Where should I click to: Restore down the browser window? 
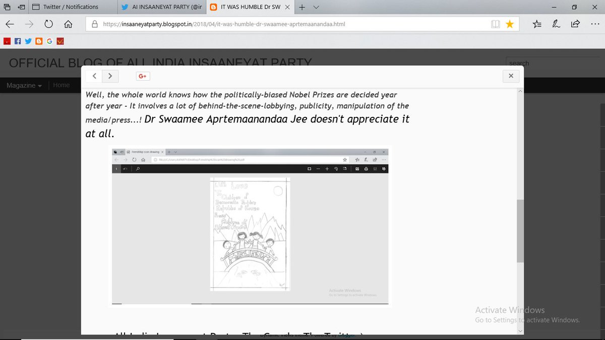(x=574, y=7)
